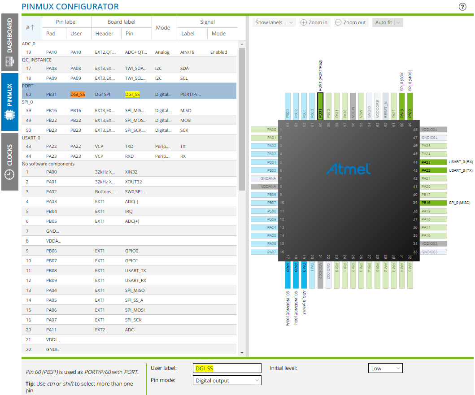Select the PB03 pin on chip
Screen dimensions: 475x395
(x=288, y=106)
